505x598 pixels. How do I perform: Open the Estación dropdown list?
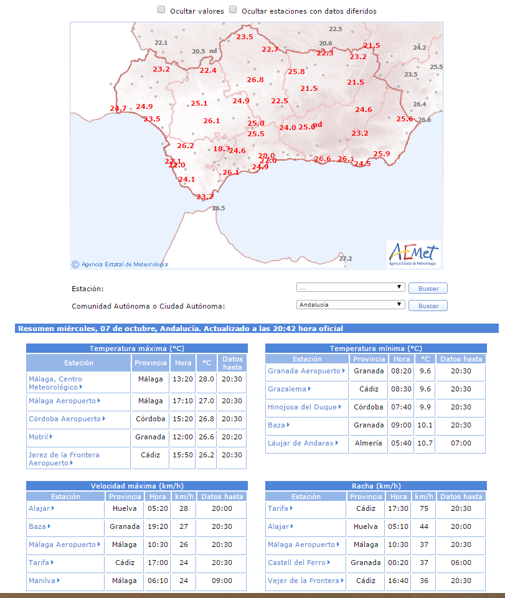click(351, 287)
